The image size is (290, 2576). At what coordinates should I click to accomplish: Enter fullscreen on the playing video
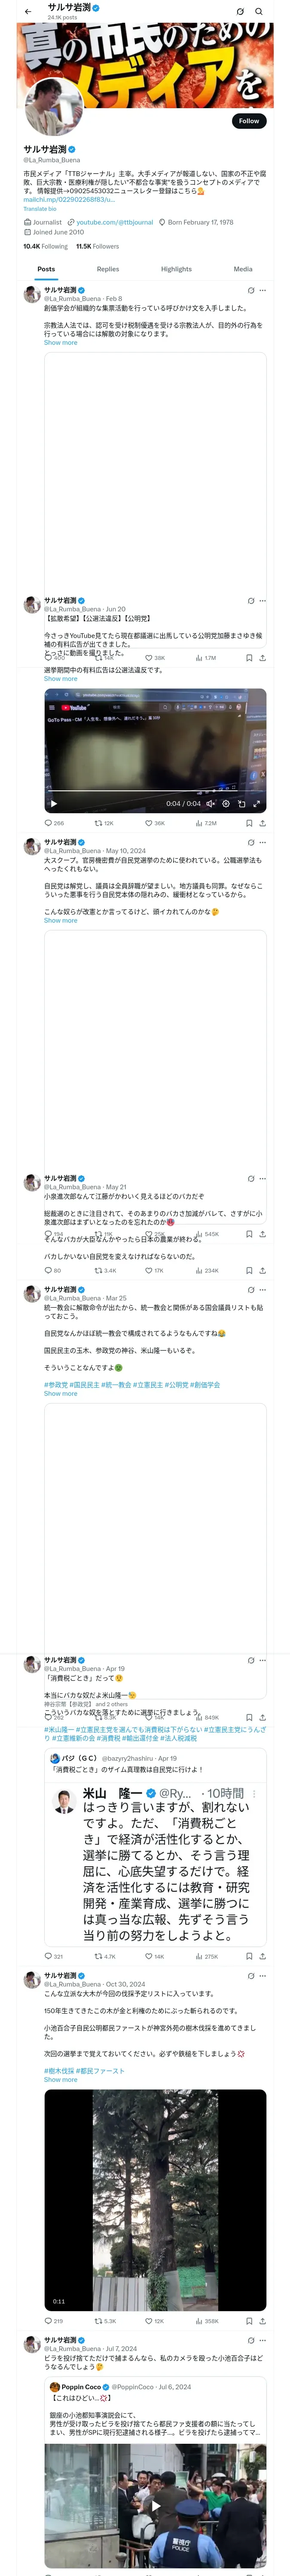(257, 803)
